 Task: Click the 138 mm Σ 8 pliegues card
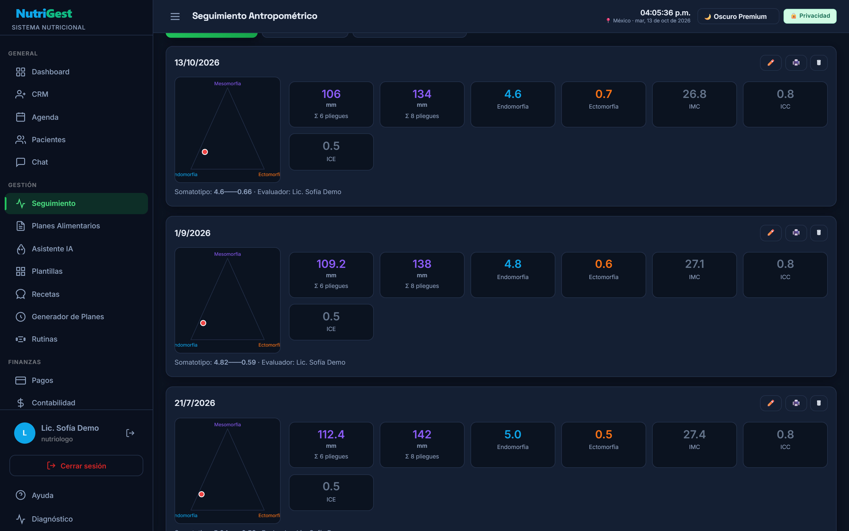[x=422, y=275]
